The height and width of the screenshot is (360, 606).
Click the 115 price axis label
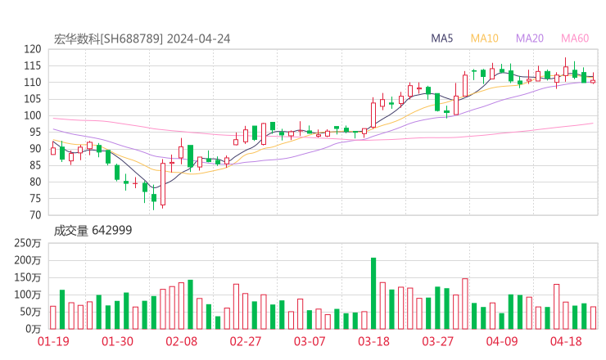pyautogui.click(x=33, y=65)
